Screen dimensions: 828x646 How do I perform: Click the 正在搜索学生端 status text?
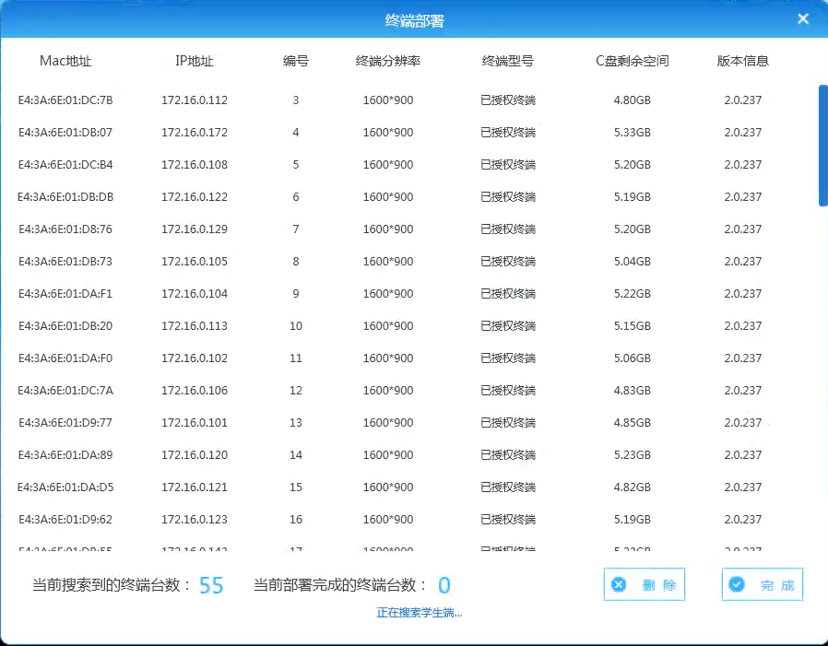point(419,613)
